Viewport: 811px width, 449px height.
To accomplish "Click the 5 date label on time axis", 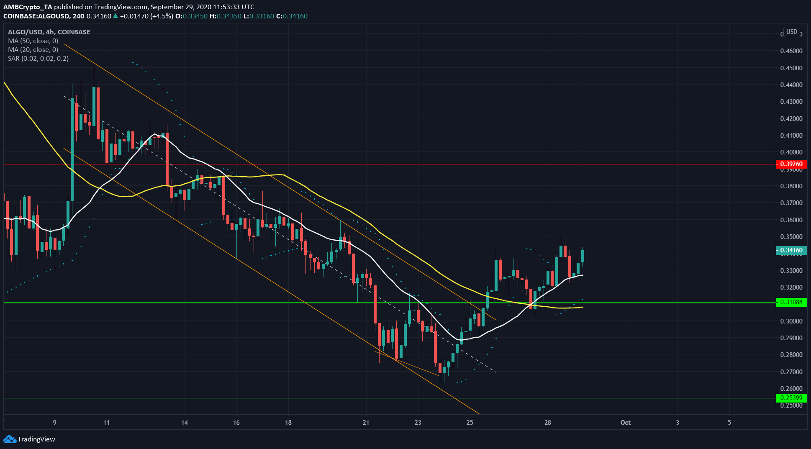I will [x=729, y=423].
